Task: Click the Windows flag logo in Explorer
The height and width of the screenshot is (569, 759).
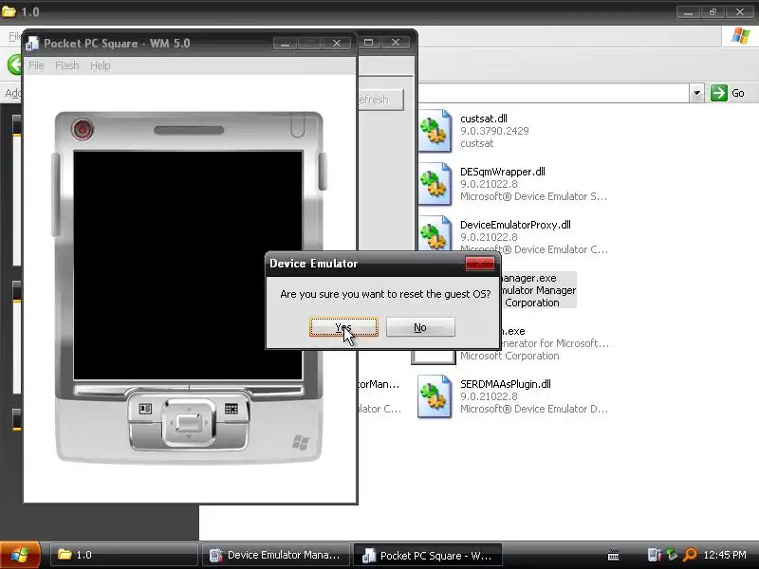Action: 741,35
